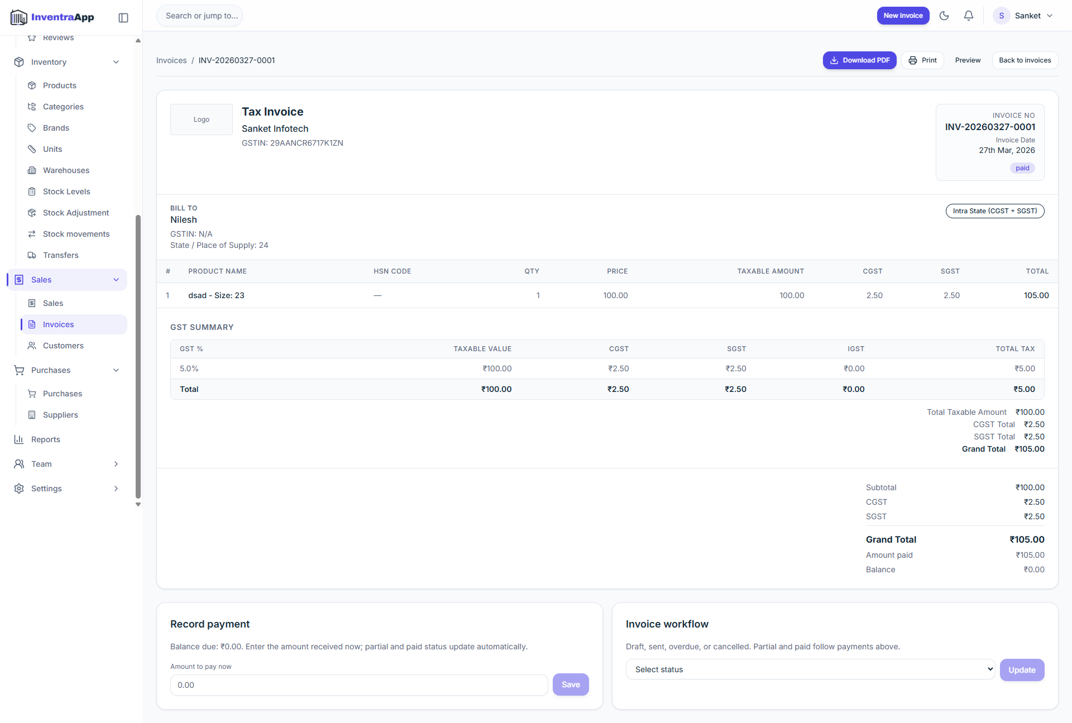The height and width of the screenshot is (723, 1072).
Task: Click the Stock Adjustment icon
Action: pos(32,213)
